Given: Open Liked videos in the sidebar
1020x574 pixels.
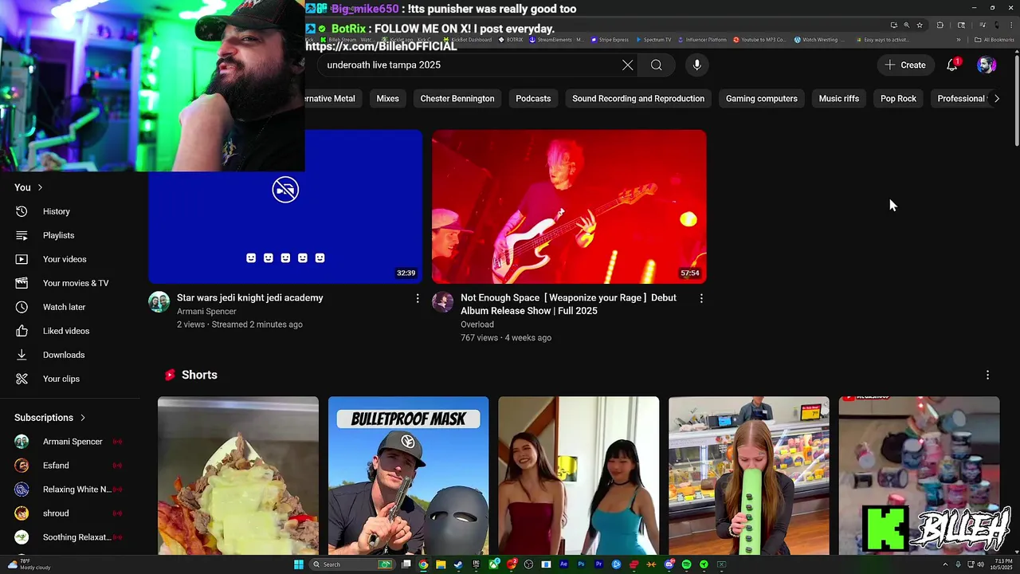Looking at the screenshot, I should pyautogui.click(x=67, y=331).
